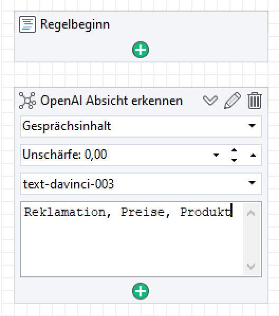
Task: Open the text-davinci-003 model dropdown
Action: pos(252,183)
